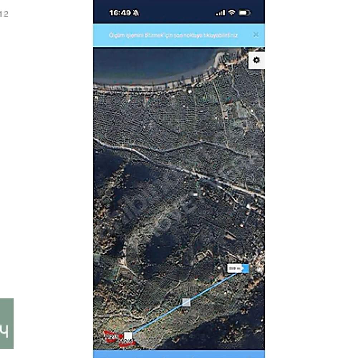Click the number 12 at top left
358x358 pixels.
point(4,14)
